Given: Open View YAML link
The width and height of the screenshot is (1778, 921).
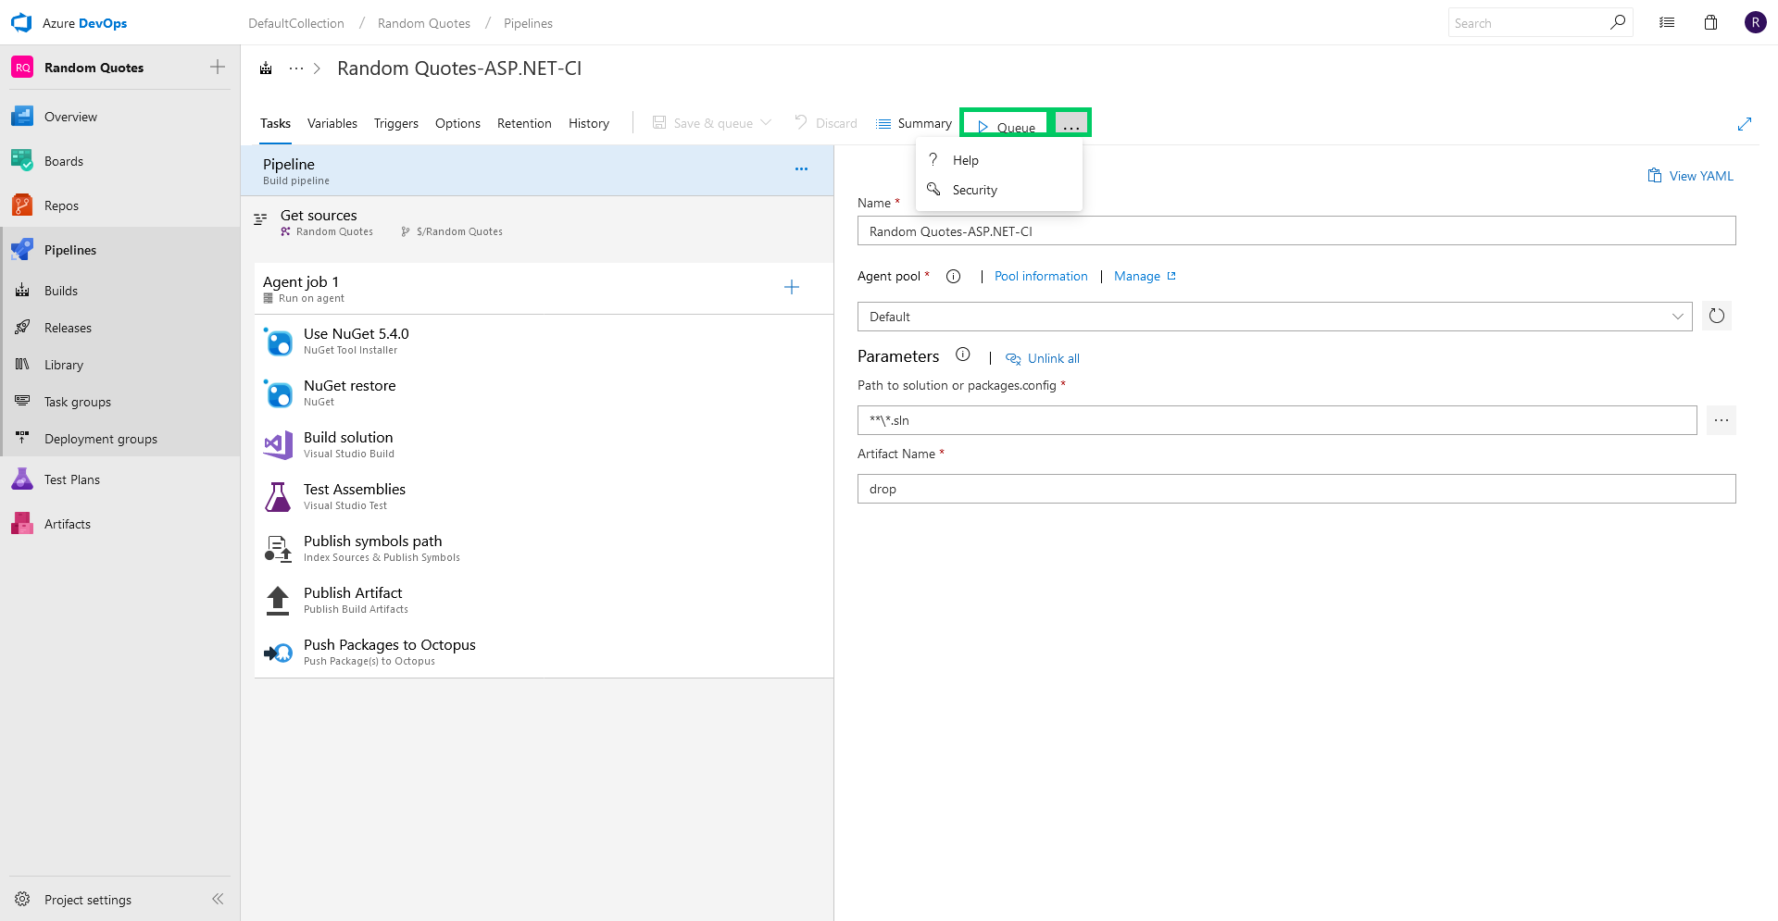Looking at the screenshot, I should [1691, 176].
